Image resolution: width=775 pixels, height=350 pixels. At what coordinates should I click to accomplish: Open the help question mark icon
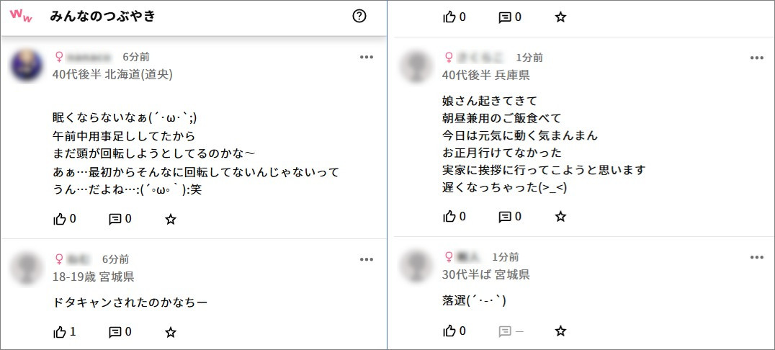point(359,17)
